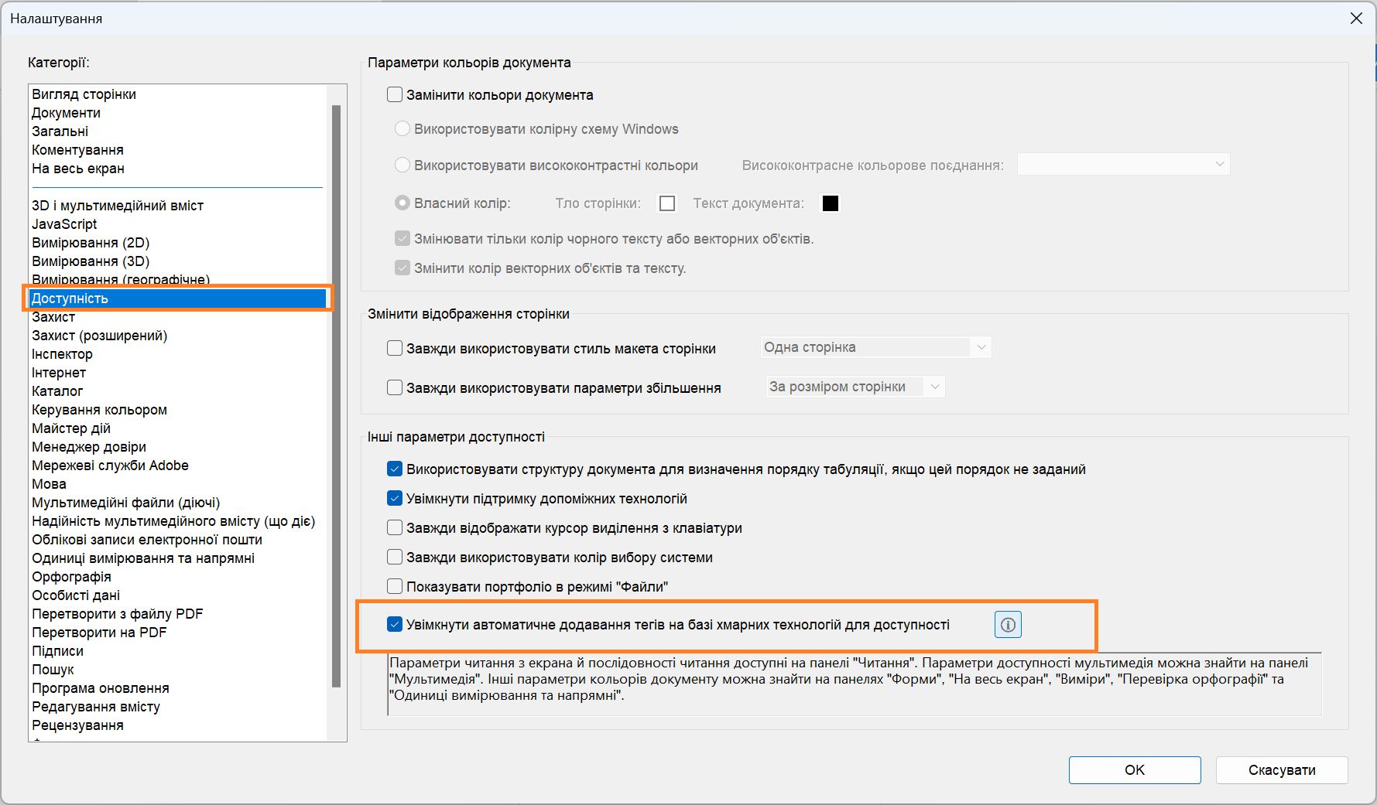Viewport: 1377px width, 805px height.
Task: Select Програма оновлення category
Action: pos(177,688)
